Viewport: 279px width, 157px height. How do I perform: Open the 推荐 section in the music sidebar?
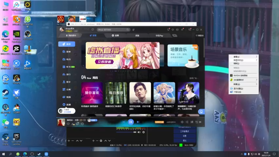coord(67,44)
